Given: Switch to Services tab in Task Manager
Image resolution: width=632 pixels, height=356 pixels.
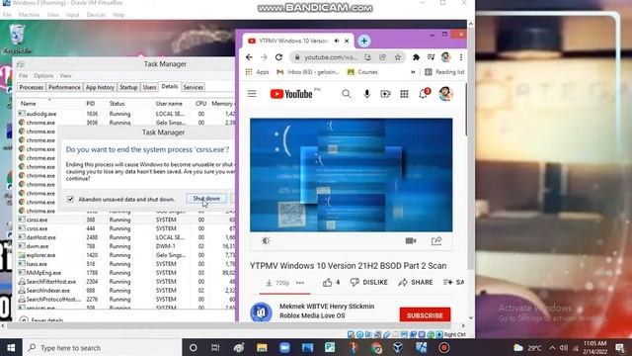Looking at the screenshot, I should coord(194,87).
